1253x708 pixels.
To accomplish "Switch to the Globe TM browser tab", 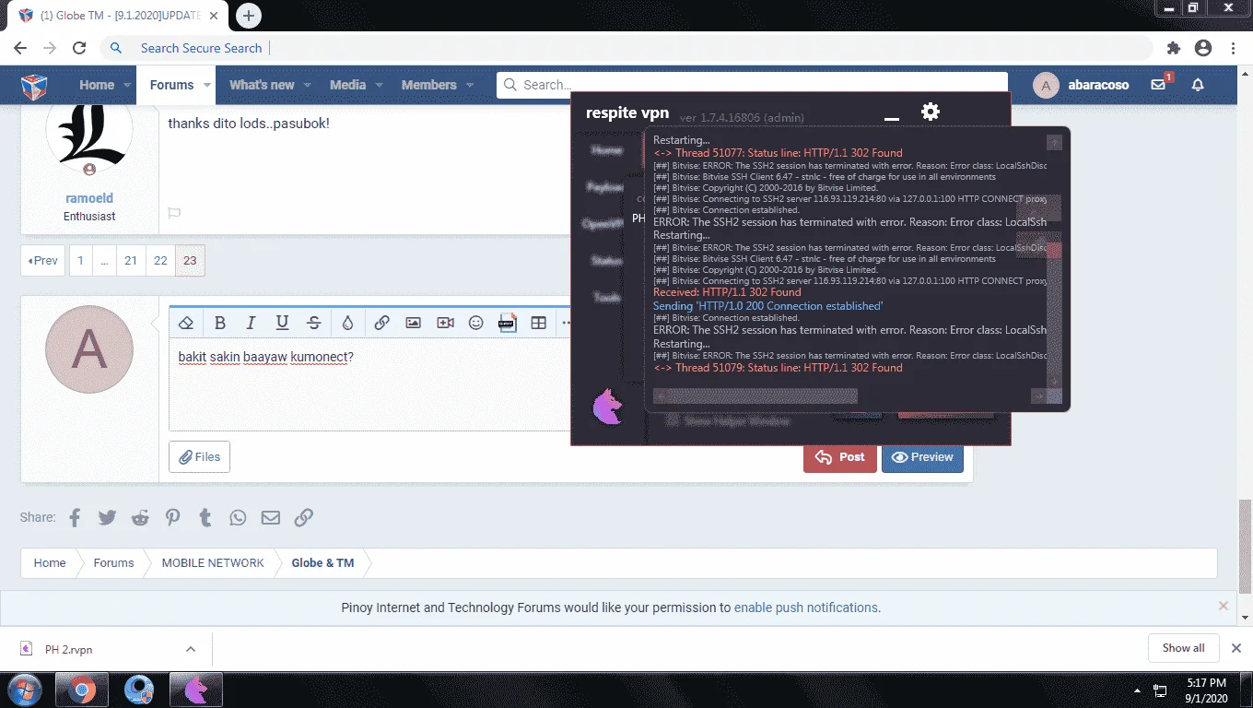I will [116, 16].
